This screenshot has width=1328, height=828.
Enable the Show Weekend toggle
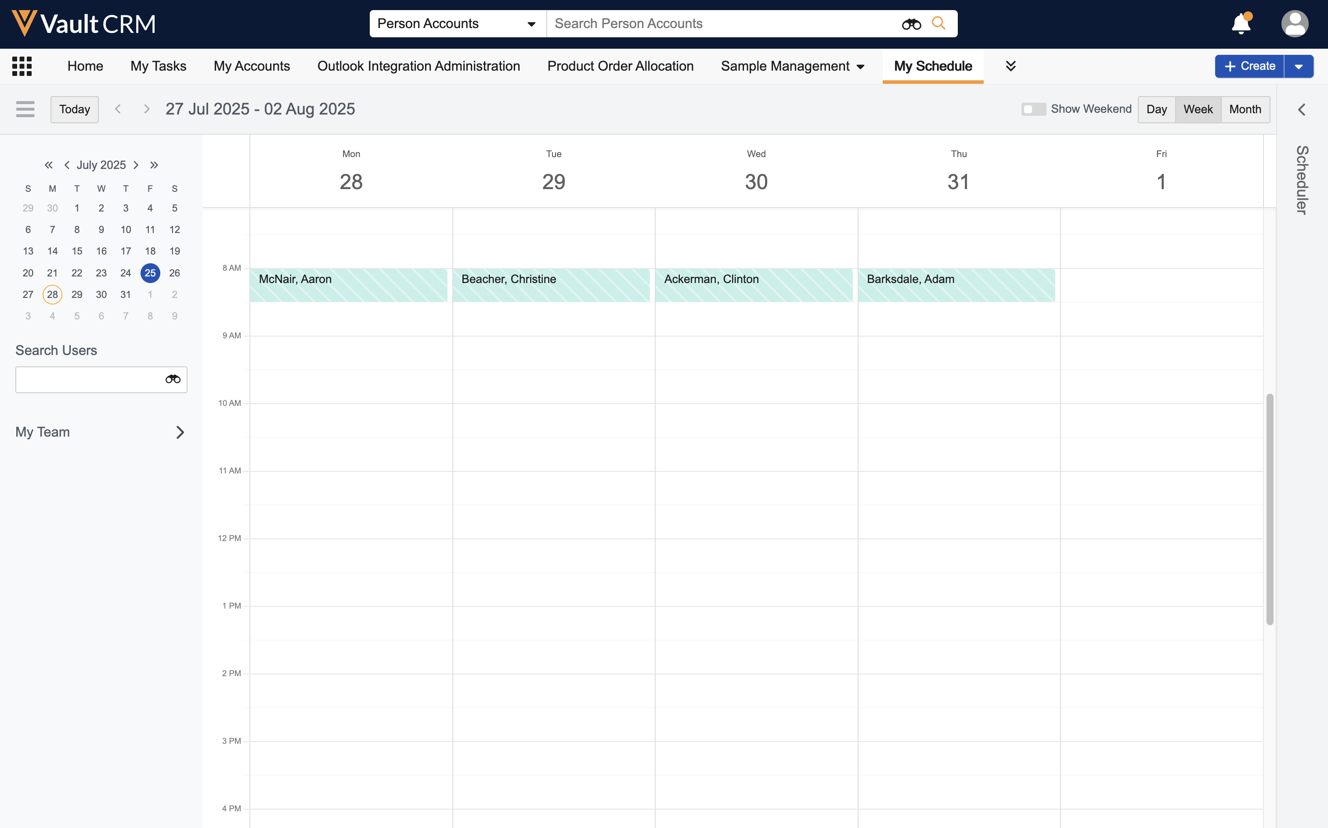click(1033, 109)
